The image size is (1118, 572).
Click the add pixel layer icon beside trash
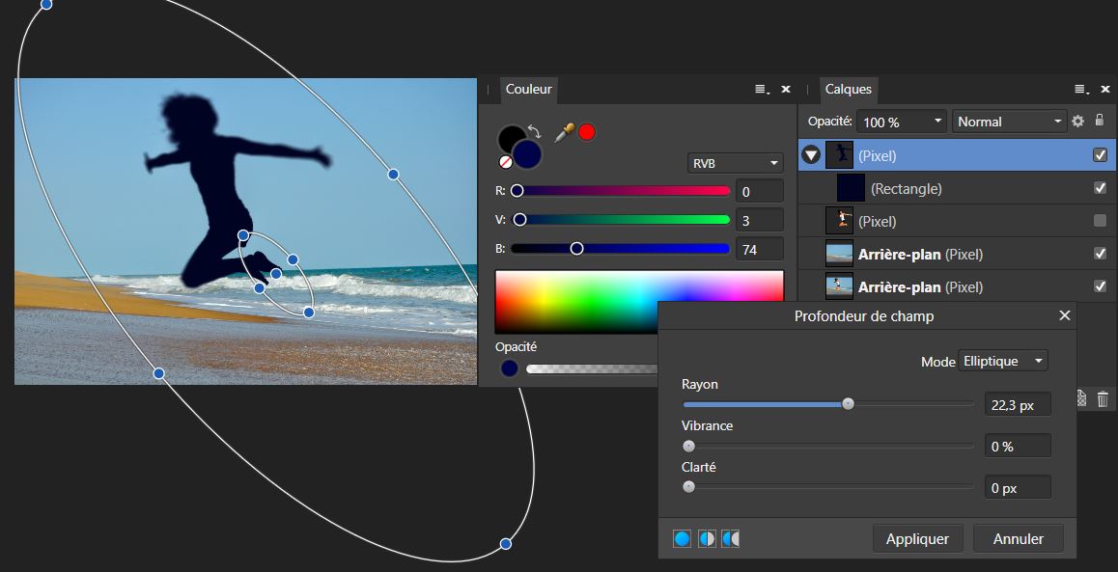pos(1082,399)
